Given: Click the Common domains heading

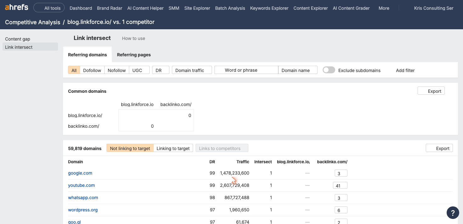Looking at the screenshot, I should pos(87,91).
